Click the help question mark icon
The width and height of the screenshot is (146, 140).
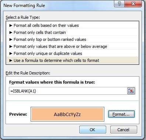(x=119, y=4)
